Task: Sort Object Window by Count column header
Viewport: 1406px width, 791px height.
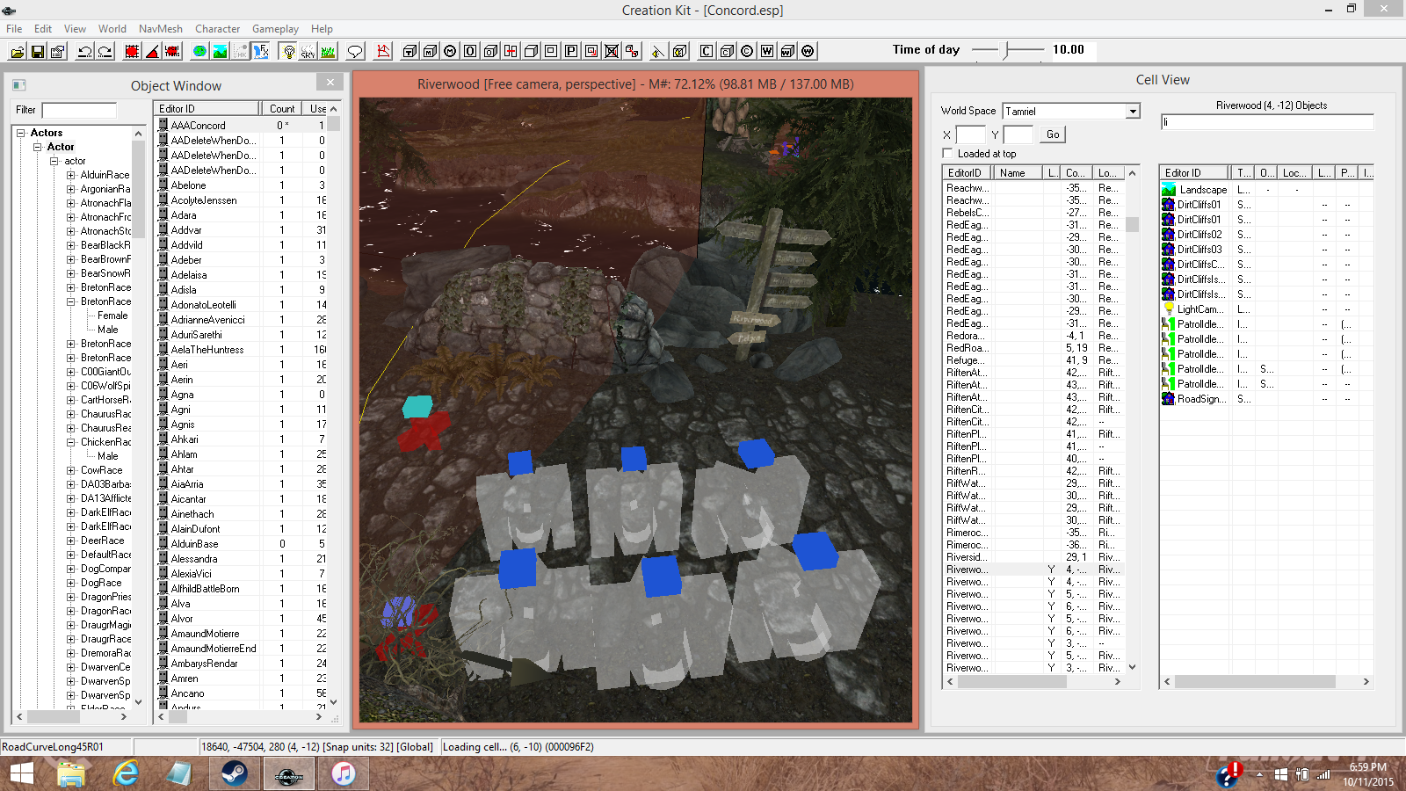Action: click(282, 109)
